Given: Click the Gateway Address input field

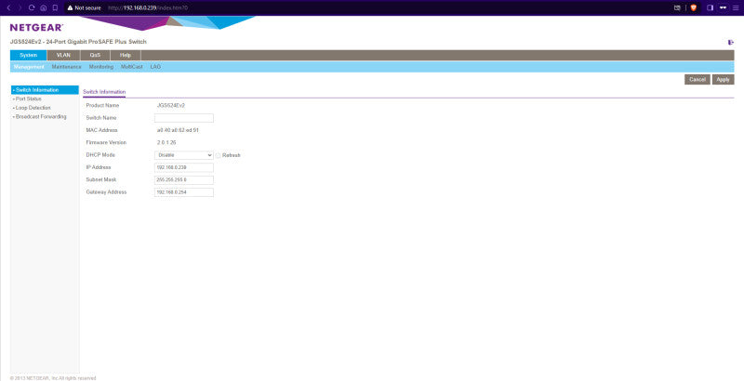Looking at the screenshot, I should pyautogui.click(x=184, y=192).
